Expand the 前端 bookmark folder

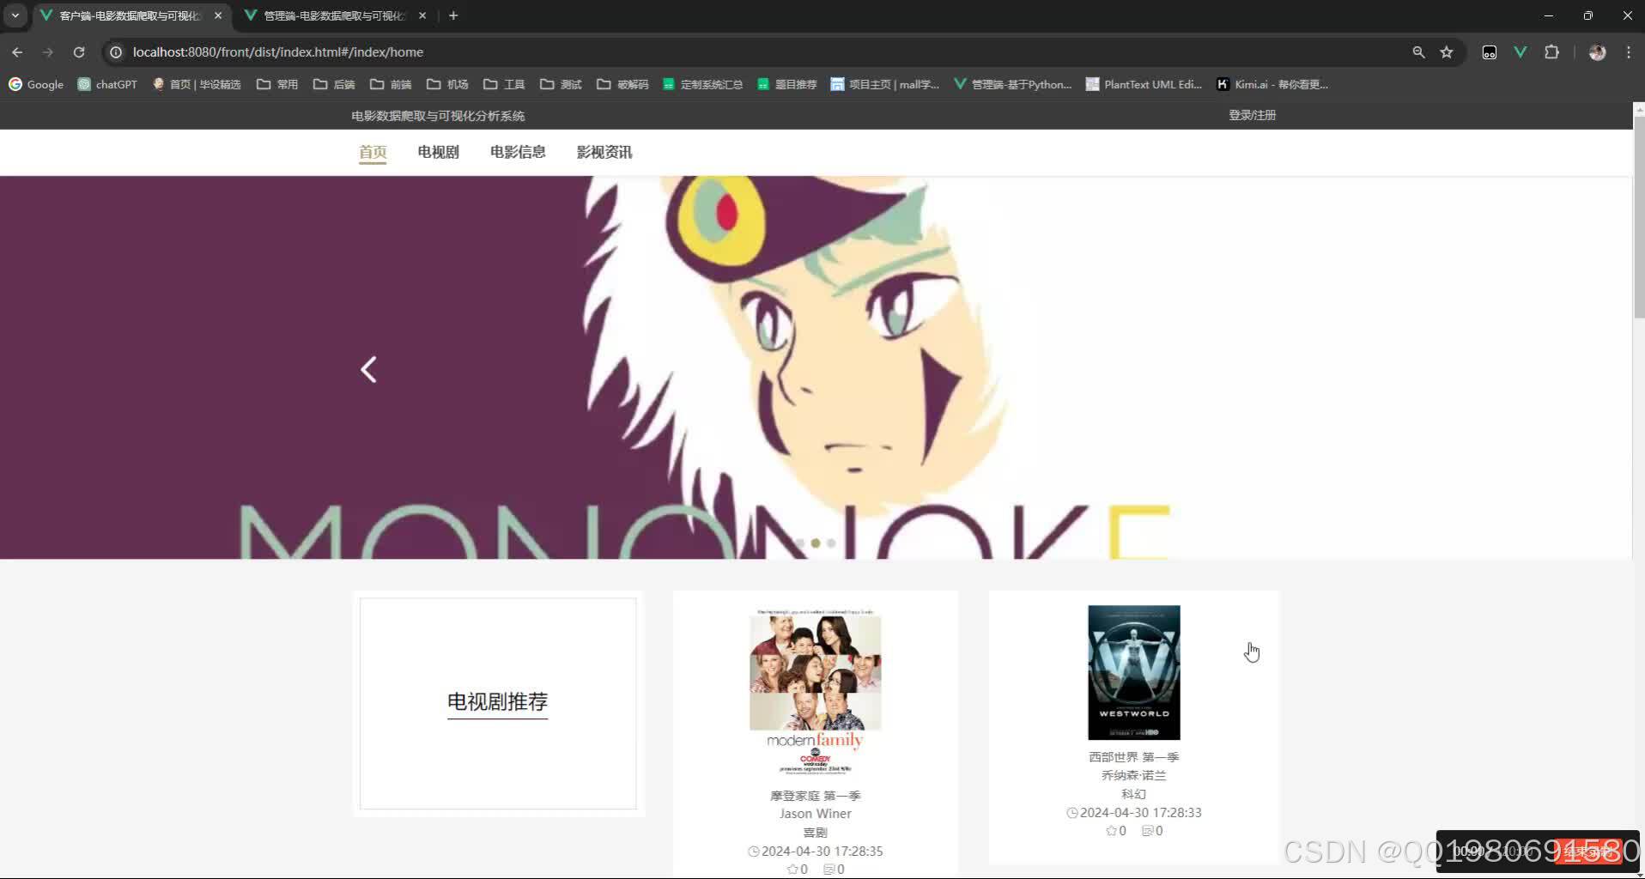pos(391,84)
